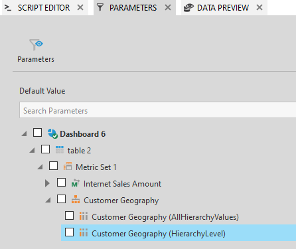Check the Dashboard 6 checkbox
The height and width of the screenshot is (249, 296).
coord(37,133)
